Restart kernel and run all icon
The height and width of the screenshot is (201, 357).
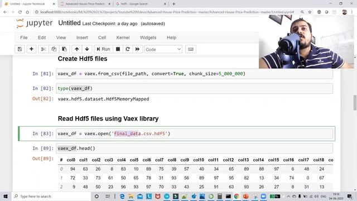tap(138, 49)
